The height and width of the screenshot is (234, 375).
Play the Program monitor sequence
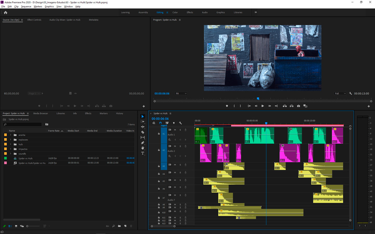[263, 106]
